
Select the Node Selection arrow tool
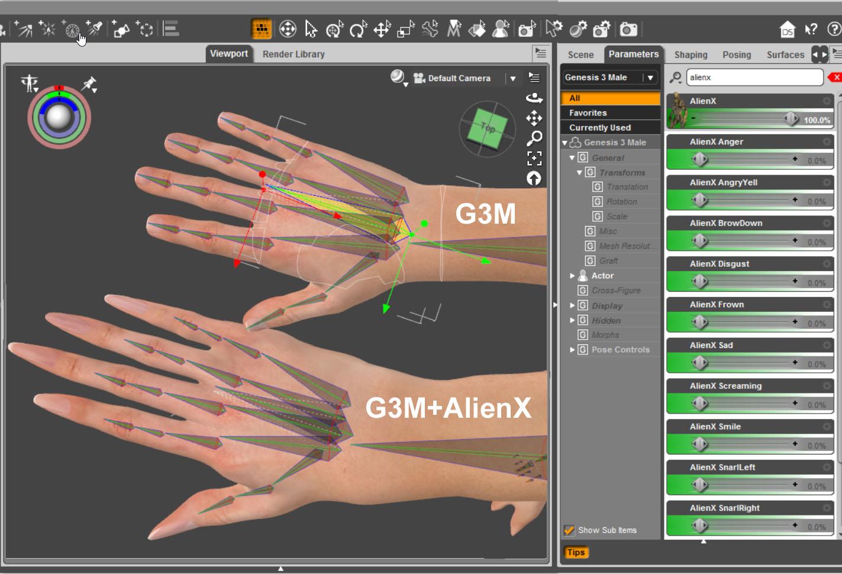click(311, 29)
